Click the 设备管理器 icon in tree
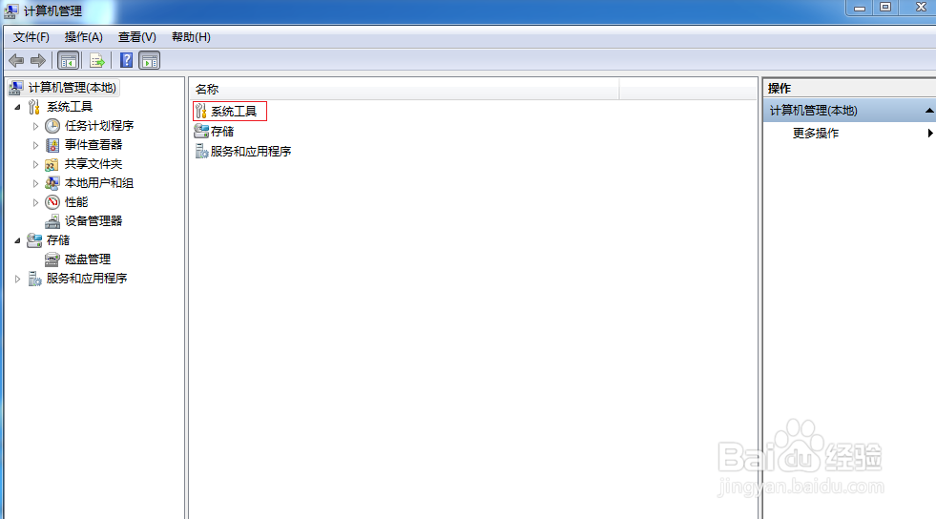This screenshot has height=519, width=936. 52,221
